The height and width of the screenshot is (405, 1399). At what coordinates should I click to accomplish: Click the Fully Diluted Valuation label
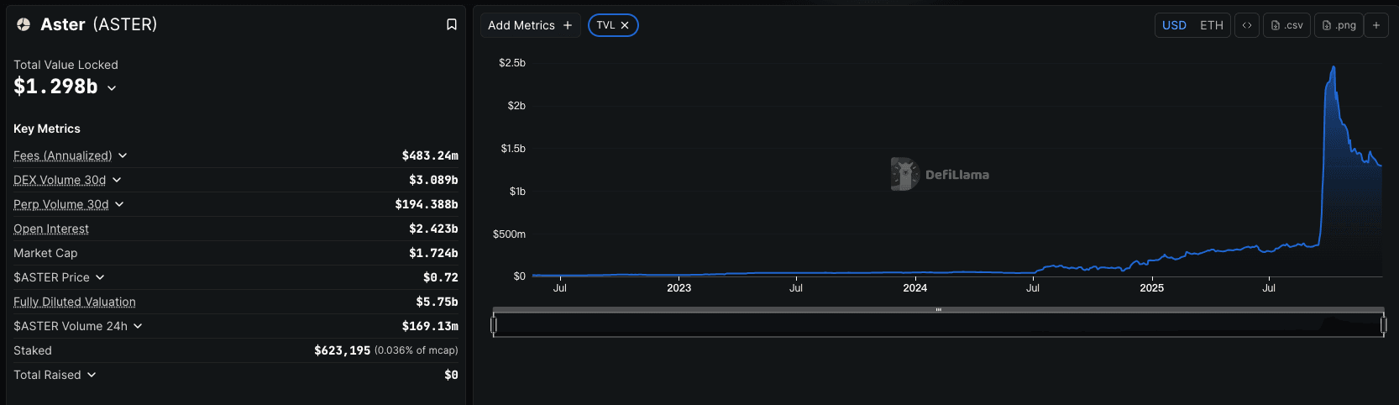pyautogui.click(x=74, y=302)
